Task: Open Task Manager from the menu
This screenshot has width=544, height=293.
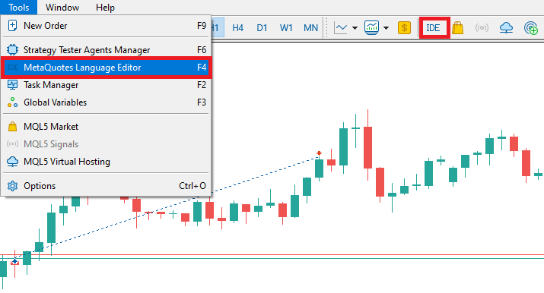Action: click(x=106, y=85)
